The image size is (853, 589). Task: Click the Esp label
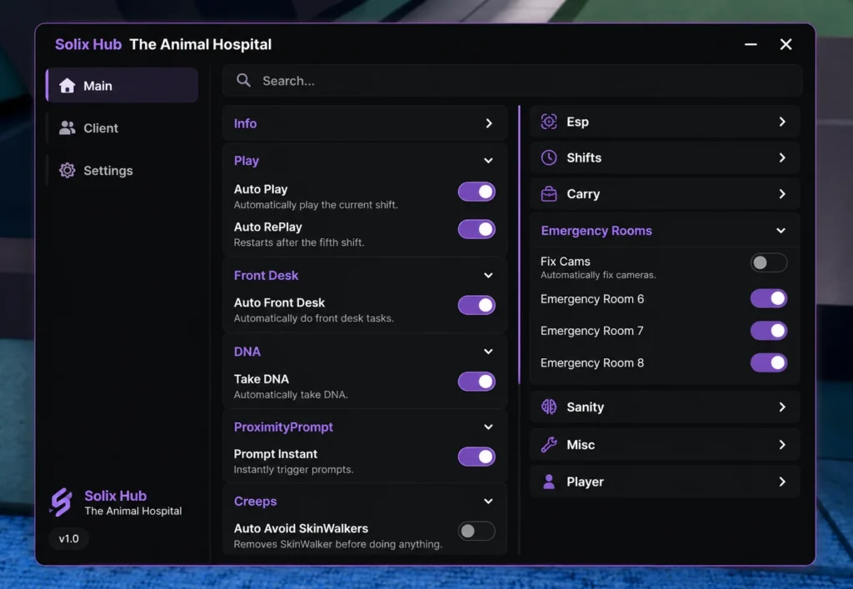pos(578,122)
